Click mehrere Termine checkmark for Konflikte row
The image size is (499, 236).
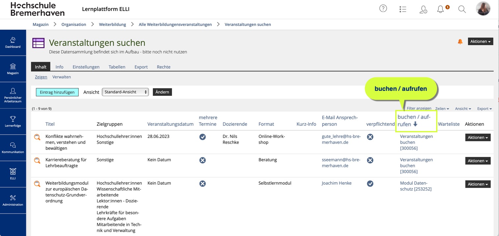point(203,137)
